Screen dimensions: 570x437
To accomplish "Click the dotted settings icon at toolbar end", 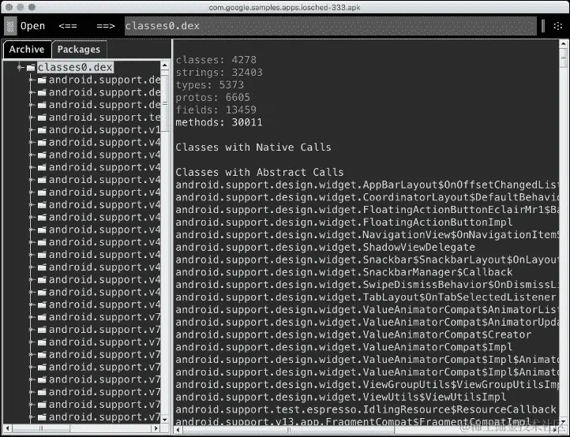I will (x=557, y=26).
